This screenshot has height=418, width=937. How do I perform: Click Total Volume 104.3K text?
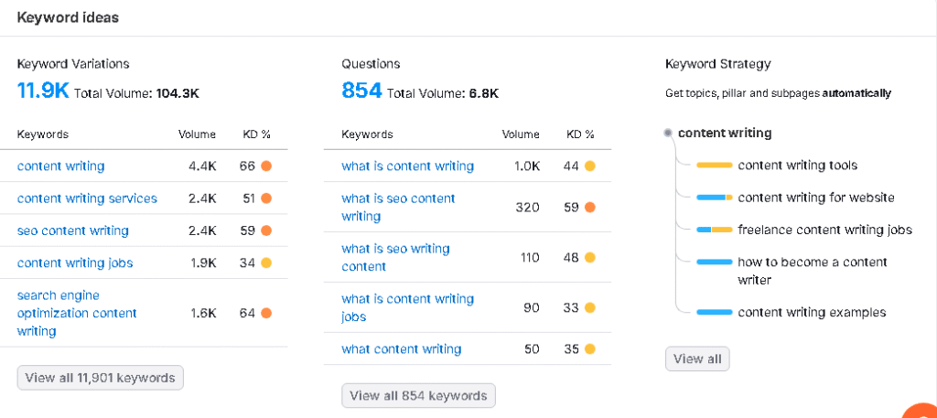[x=137, y=93]
